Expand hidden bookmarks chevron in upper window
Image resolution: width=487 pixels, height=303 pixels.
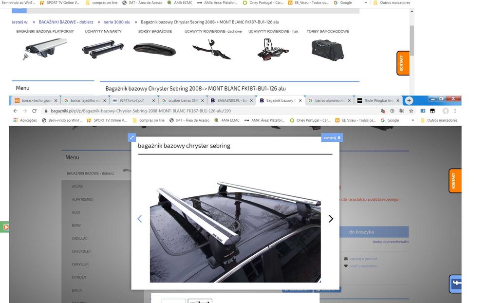point(366,2)
